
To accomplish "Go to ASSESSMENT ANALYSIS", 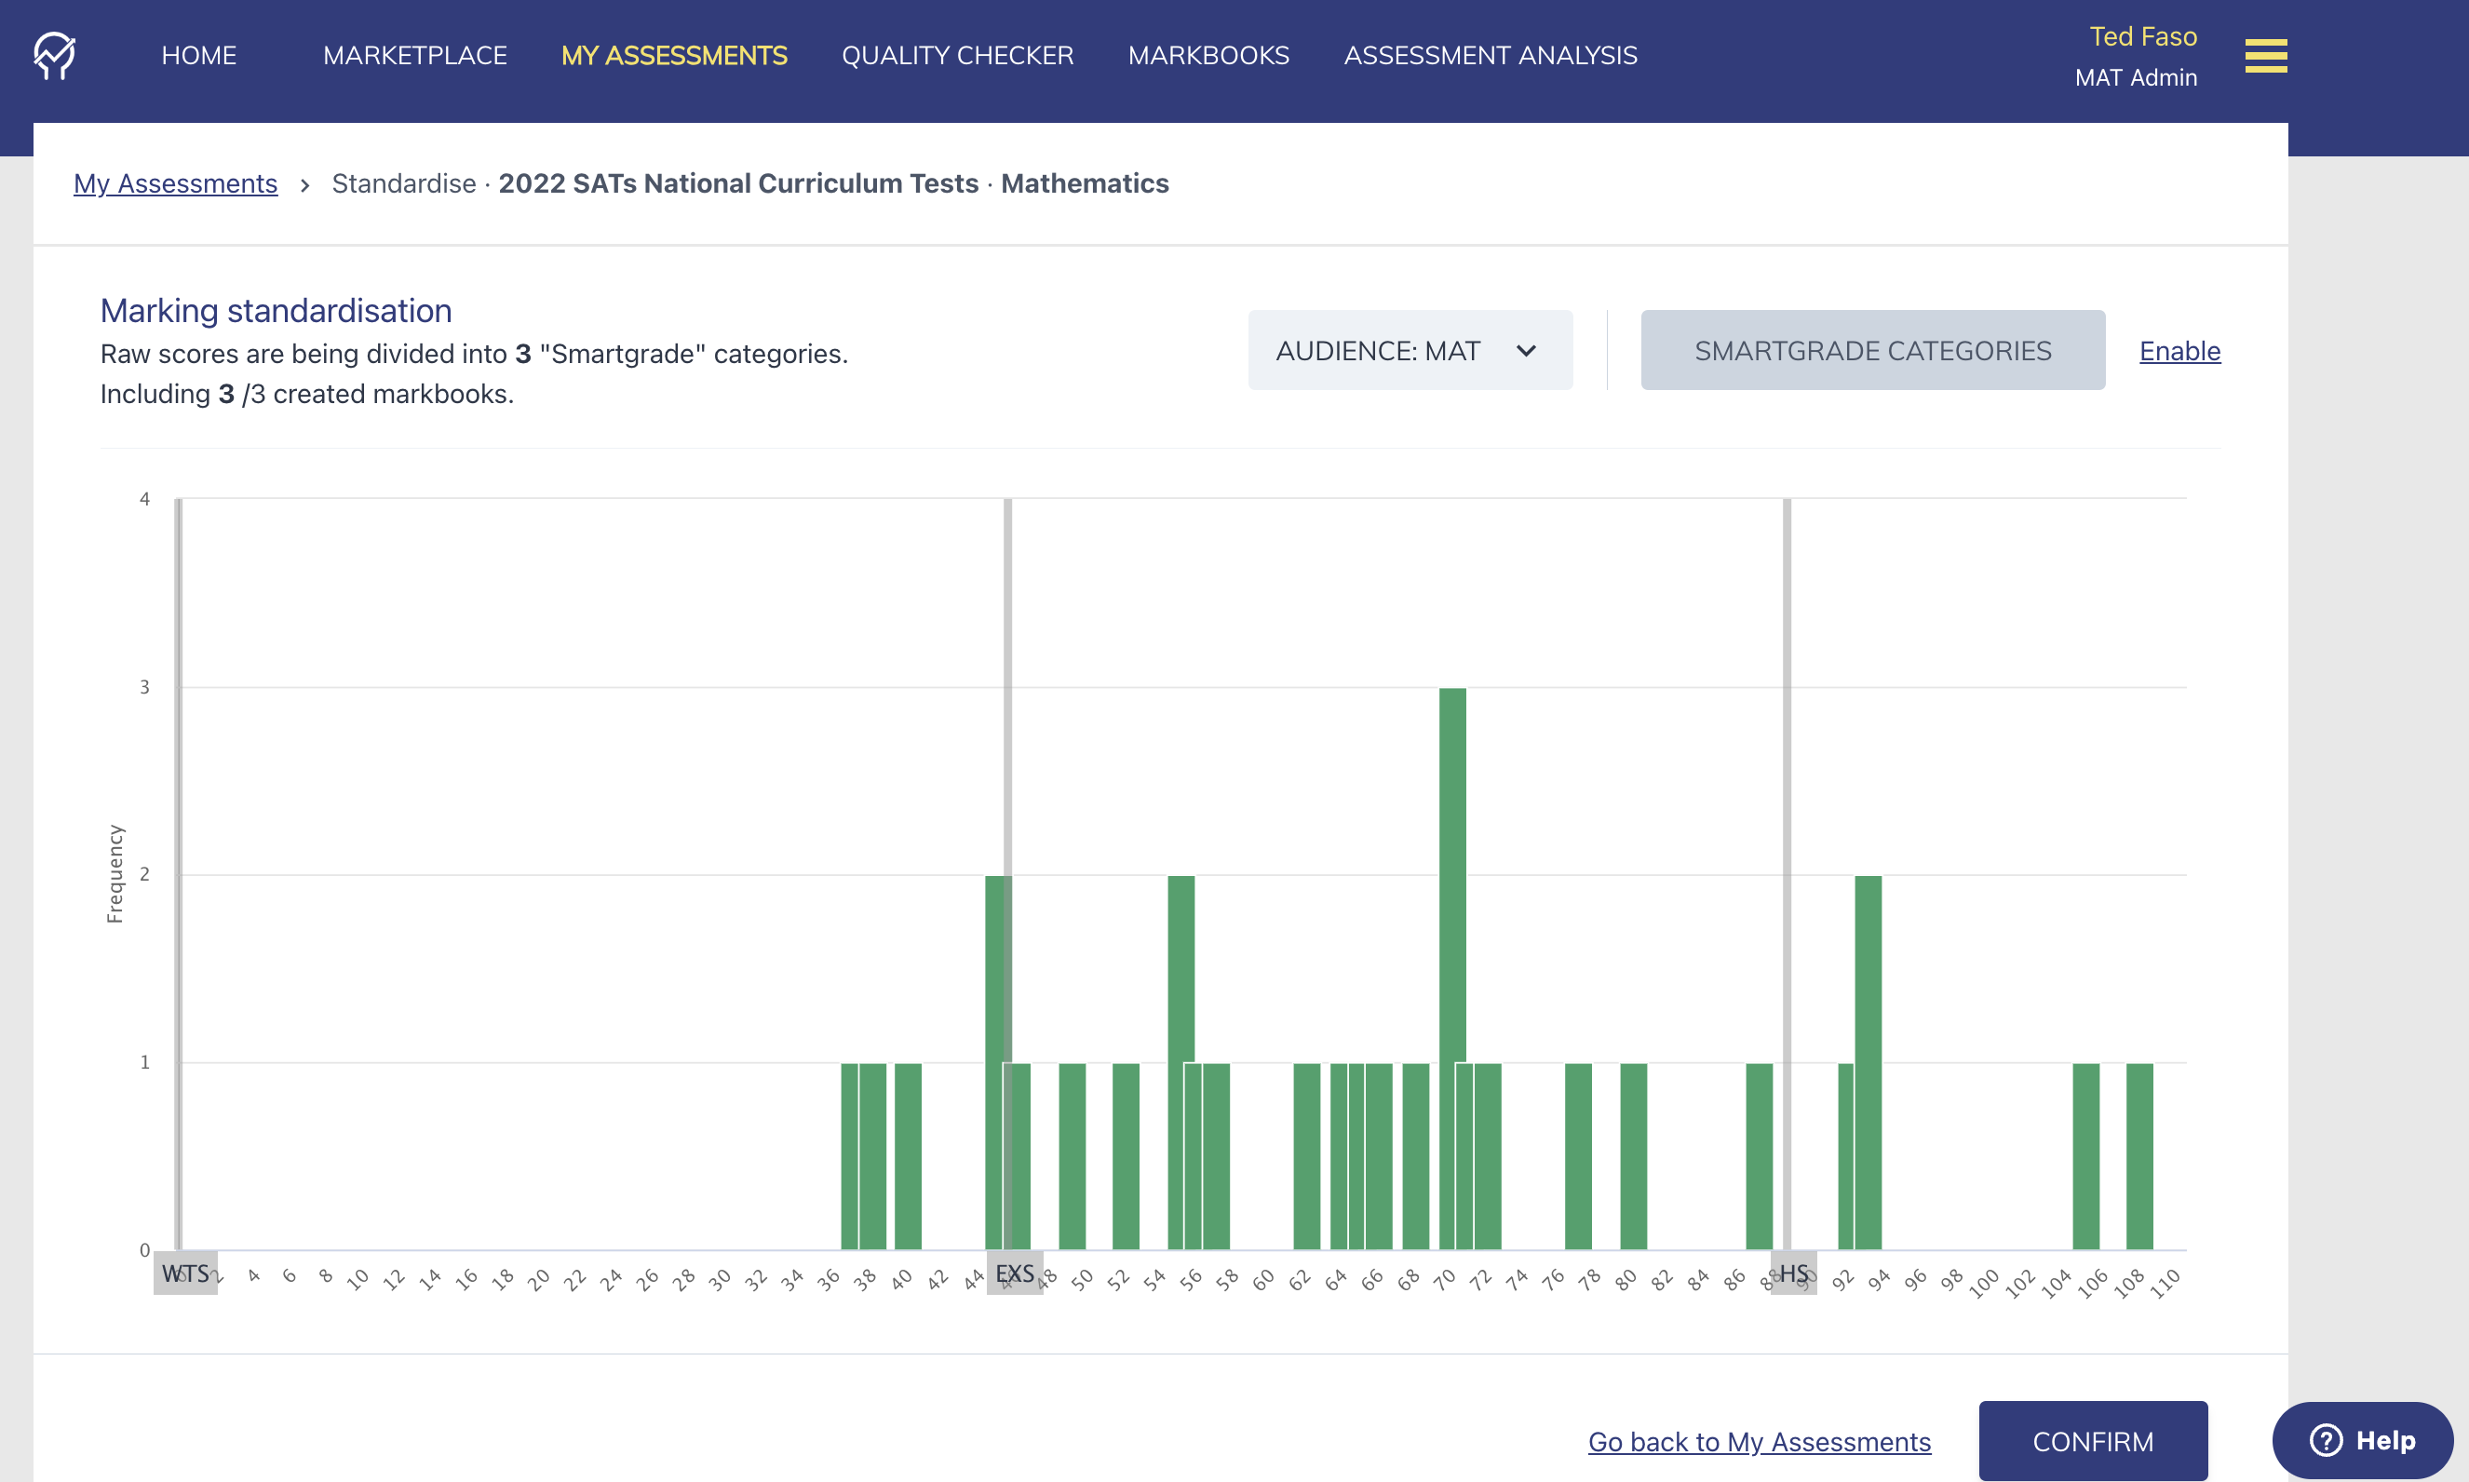I will pos(1491,56).
